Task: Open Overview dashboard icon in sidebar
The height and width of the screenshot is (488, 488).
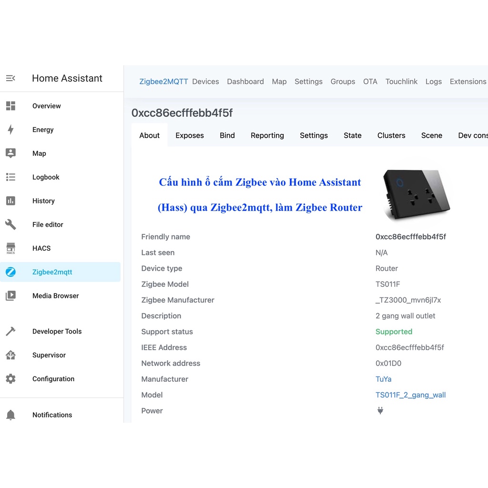Action: pos(10,106)
